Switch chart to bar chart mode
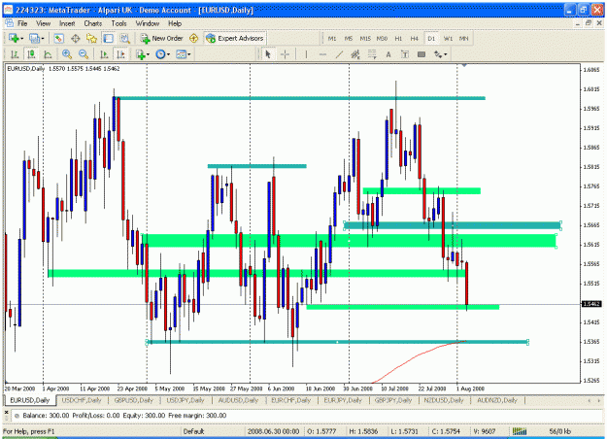Viewport: 607px width, 439px height. 15,54
